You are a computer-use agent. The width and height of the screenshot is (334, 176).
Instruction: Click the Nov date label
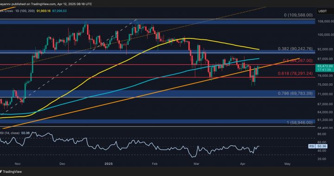pos(18,164)
